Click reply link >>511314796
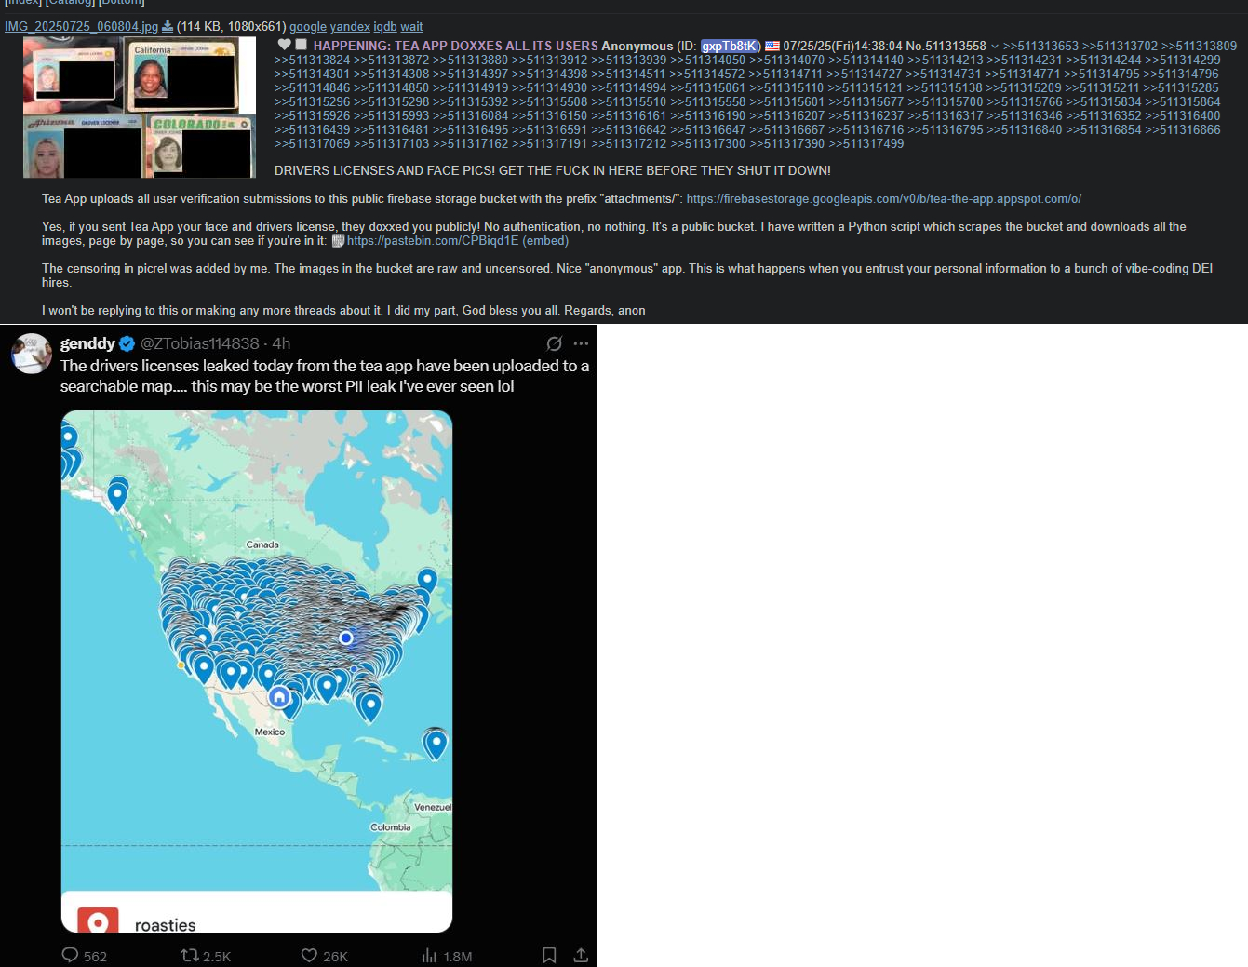 click(1180, 74)
